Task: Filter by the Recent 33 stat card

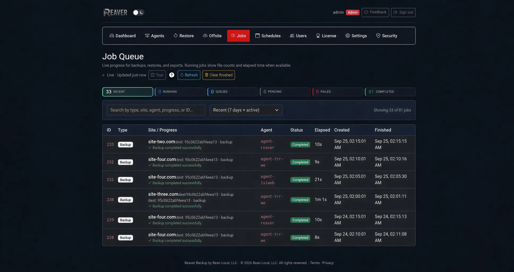Action: (128, 92)
